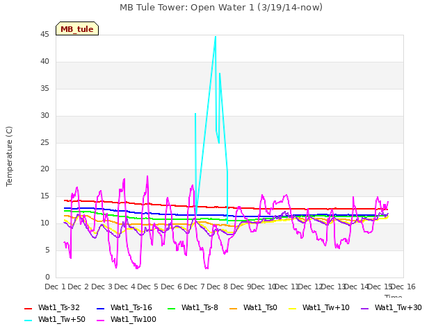
Task: Toggle the Wat1_Tw+30 legend entry
Action: click(391, 308)
